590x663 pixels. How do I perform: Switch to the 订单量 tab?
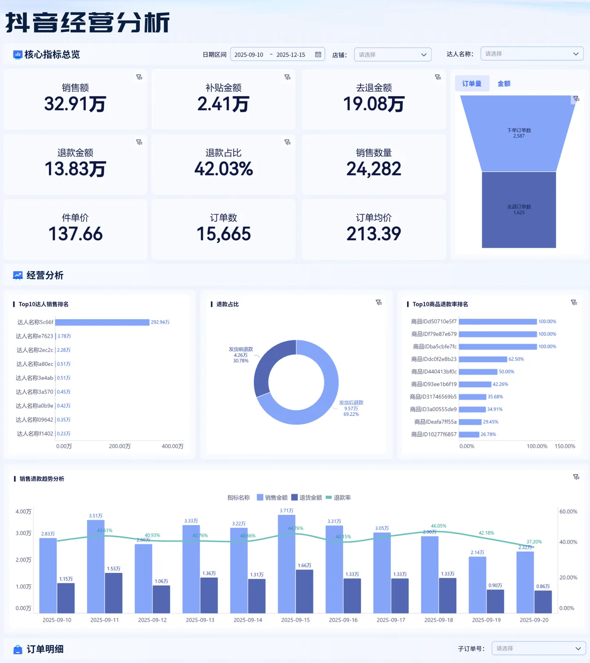(472, 83)
